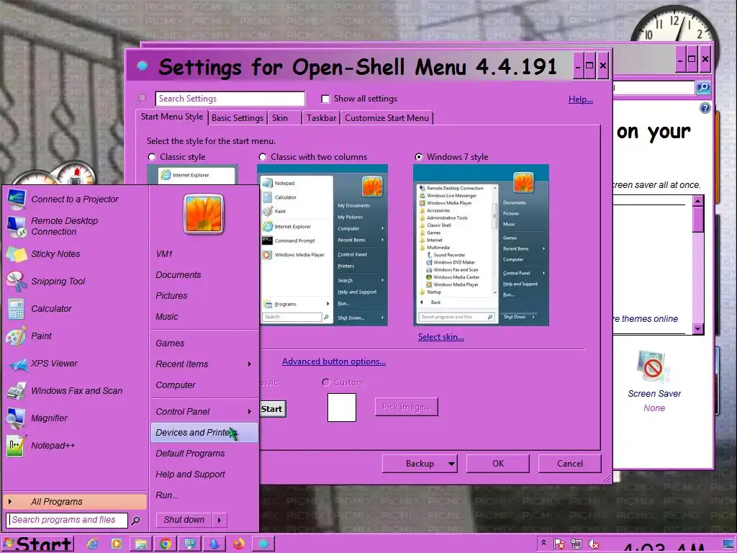
Task: Open Basic Settings tab
Action: 238,118
